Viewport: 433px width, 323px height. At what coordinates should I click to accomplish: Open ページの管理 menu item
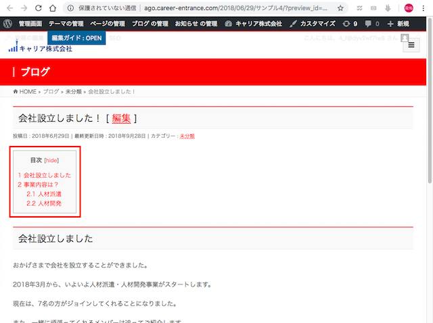pyautogui.click(x=108, y=24)
